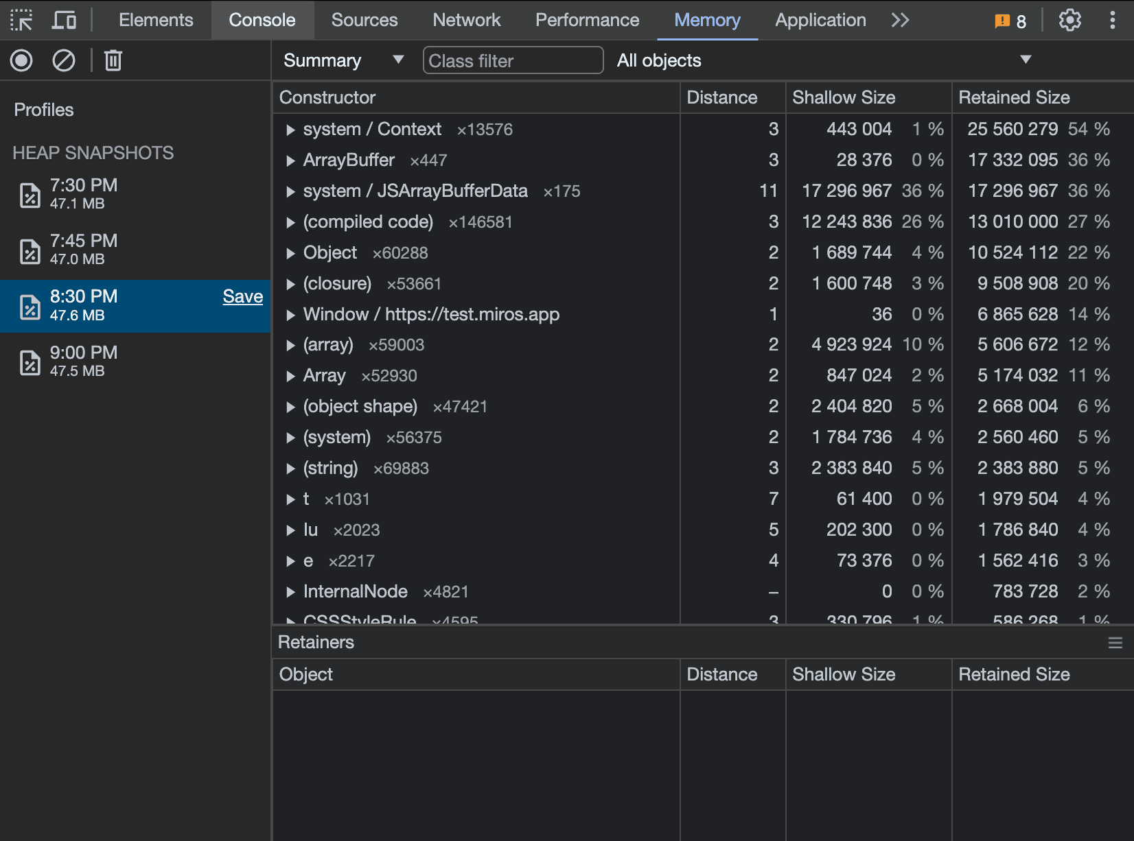Select the 7:45 PM snapshot icon
Image resolution: width=1134 pixels, height=841 pixels.
point(30,251)
